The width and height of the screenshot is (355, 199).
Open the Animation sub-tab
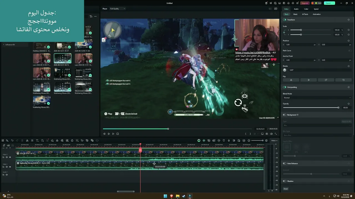coord(317,14)
